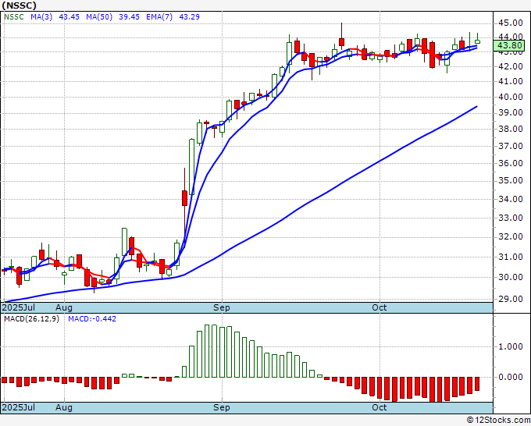Click the EMA(7) legend label
The height and width of the screenshot is (426, 531).
point(159,17)
